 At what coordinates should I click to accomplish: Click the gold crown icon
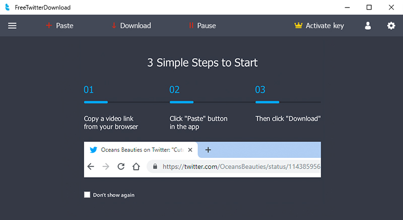(298, 25)
